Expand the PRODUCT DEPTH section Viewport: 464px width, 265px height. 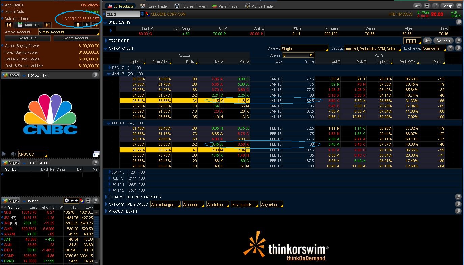pos(106,211)
